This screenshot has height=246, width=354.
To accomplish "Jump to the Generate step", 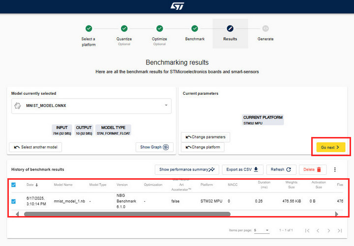I will [265, 33].
